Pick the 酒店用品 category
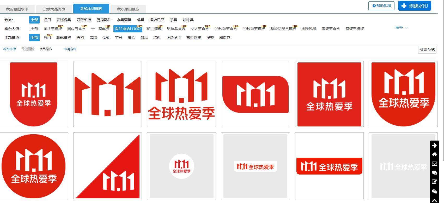This screenshot has height=203, width=444. coord(157,20)
